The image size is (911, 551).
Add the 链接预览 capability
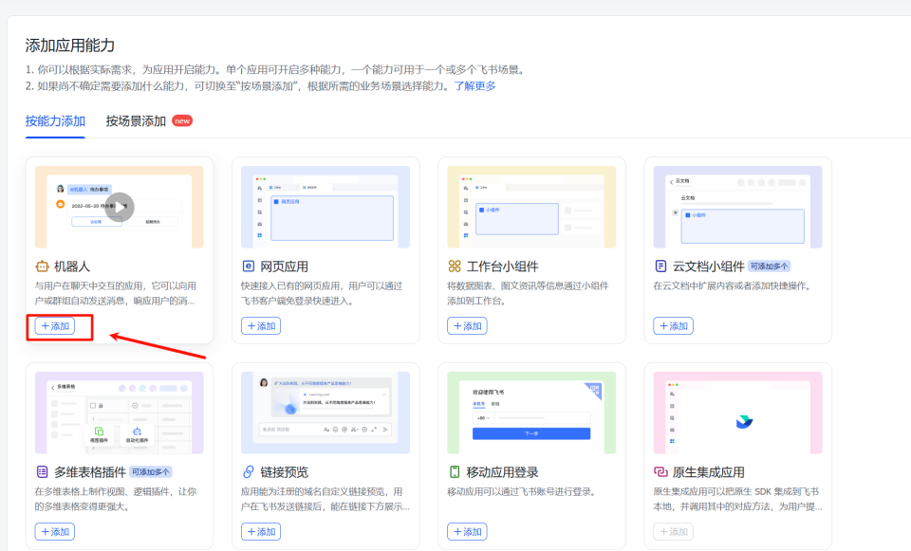(x=261, y=531)
